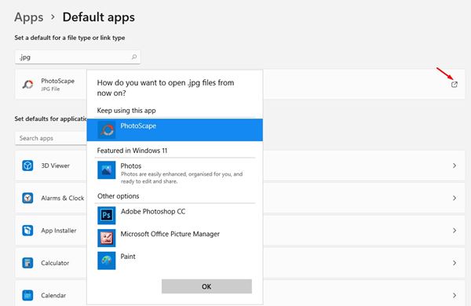Choose the Paint option label

tap(128, 257)
